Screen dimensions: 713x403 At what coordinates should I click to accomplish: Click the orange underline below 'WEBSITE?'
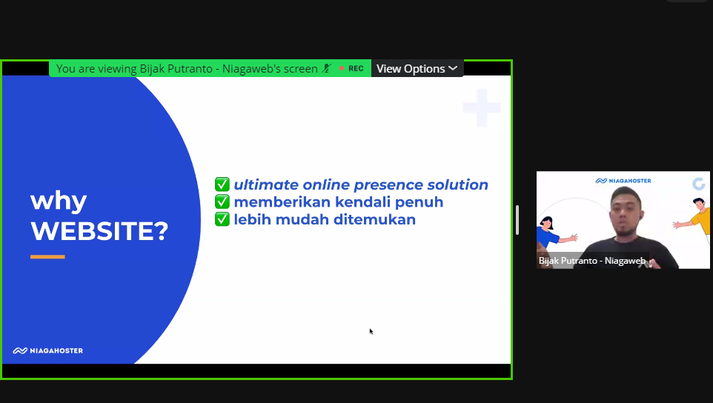pos(47,257)
